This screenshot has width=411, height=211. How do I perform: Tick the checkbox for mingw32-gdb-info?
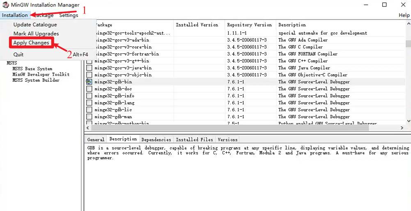click(x=89, y=95)
